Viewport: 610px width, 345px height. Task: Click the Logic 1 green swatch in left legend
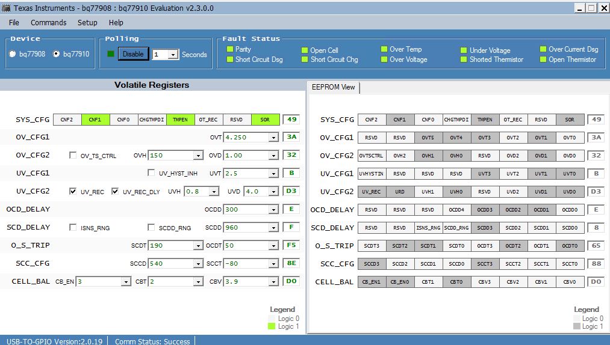[272, 326]
